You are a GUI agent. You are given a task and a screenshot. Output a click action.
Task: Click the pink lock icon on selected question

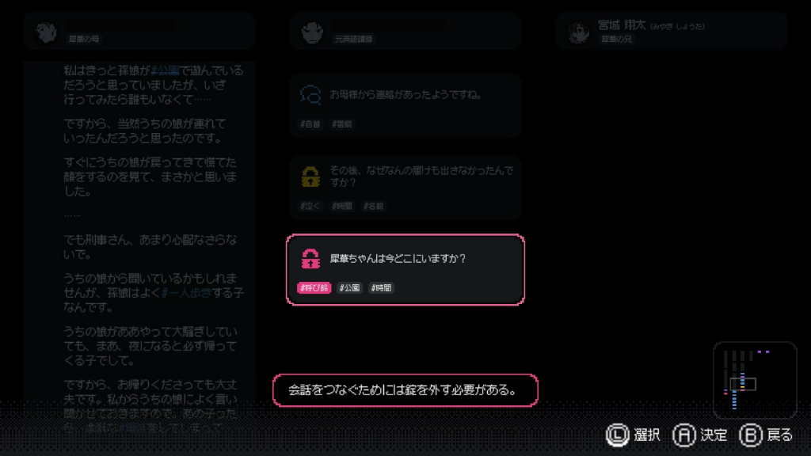coord(310,259)
